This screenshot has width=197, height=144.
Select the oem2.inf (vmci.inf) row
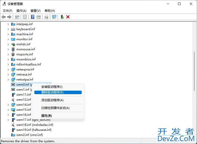coord(30,135)
